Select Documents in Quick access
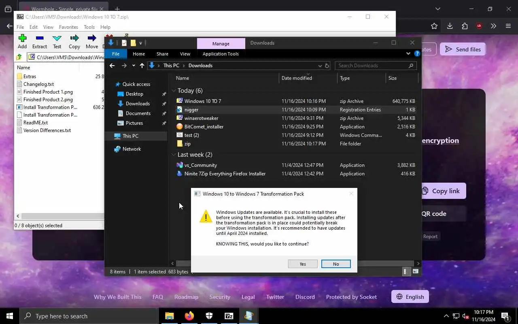The height and width of the screenshot is (324, 518). point(138,113)
